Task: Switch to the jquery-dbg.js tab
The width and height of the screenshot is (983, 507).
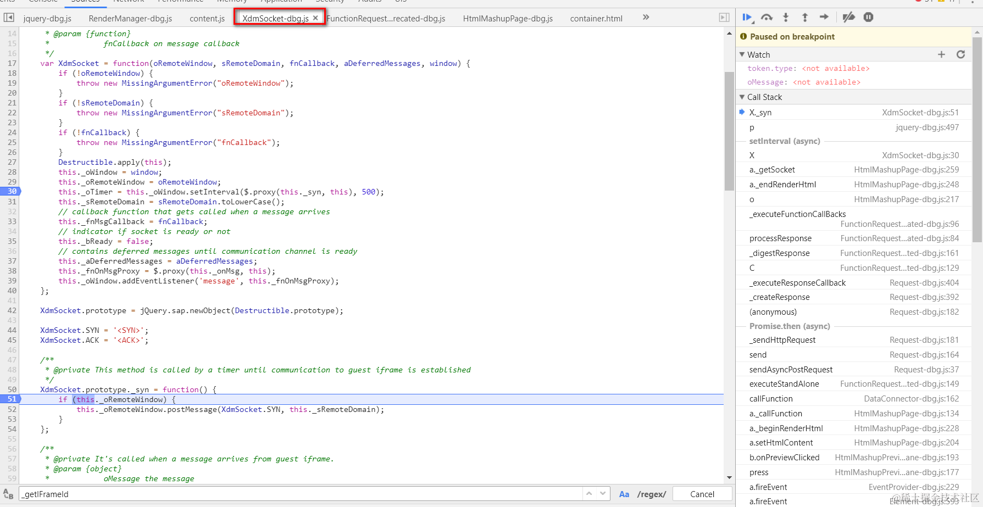Action: point(47,19)
